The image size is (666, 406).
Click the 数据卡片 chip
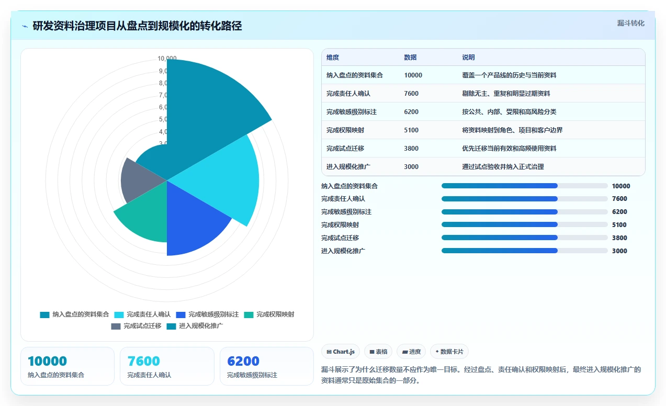click(449, 352)
